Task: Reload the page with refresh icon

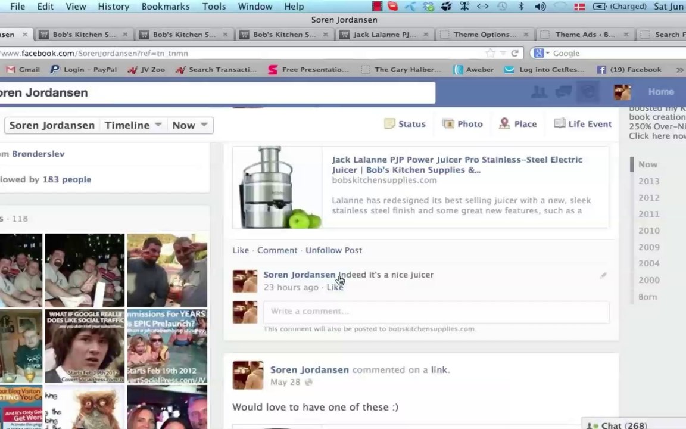Action: (x=515, y=53)
